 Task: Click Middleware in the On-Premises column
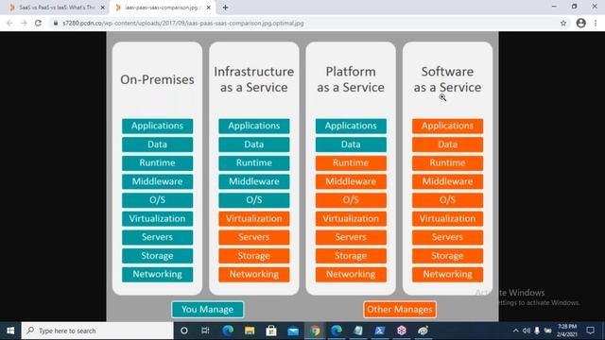coord(158,181)
